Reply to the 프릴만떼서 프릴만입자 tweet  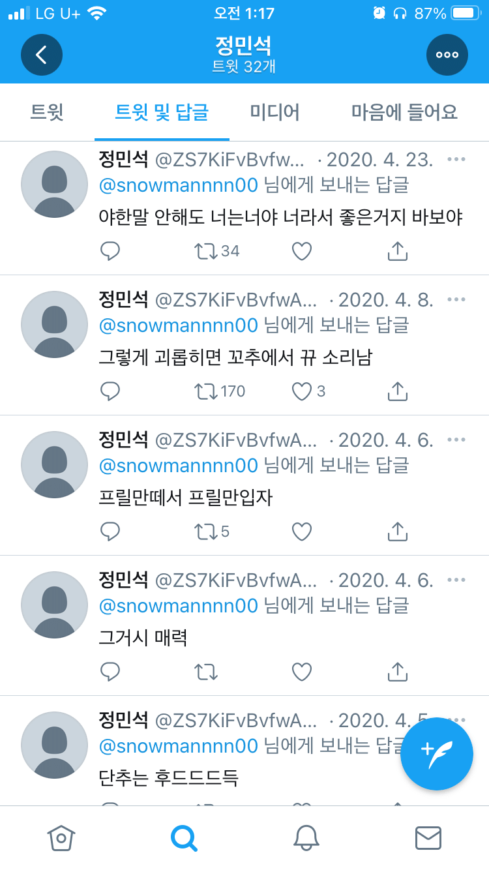(x=110, y=532)
